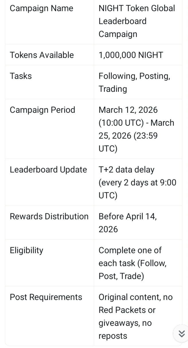Click "Complete one of each task" text
Viewport: 188px width, 348px height.
pos(130,251)
